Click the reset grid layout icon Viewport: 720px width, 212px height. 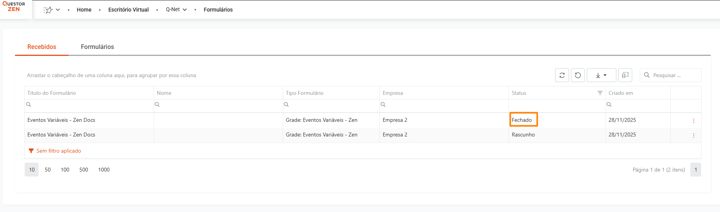[578, 75]
